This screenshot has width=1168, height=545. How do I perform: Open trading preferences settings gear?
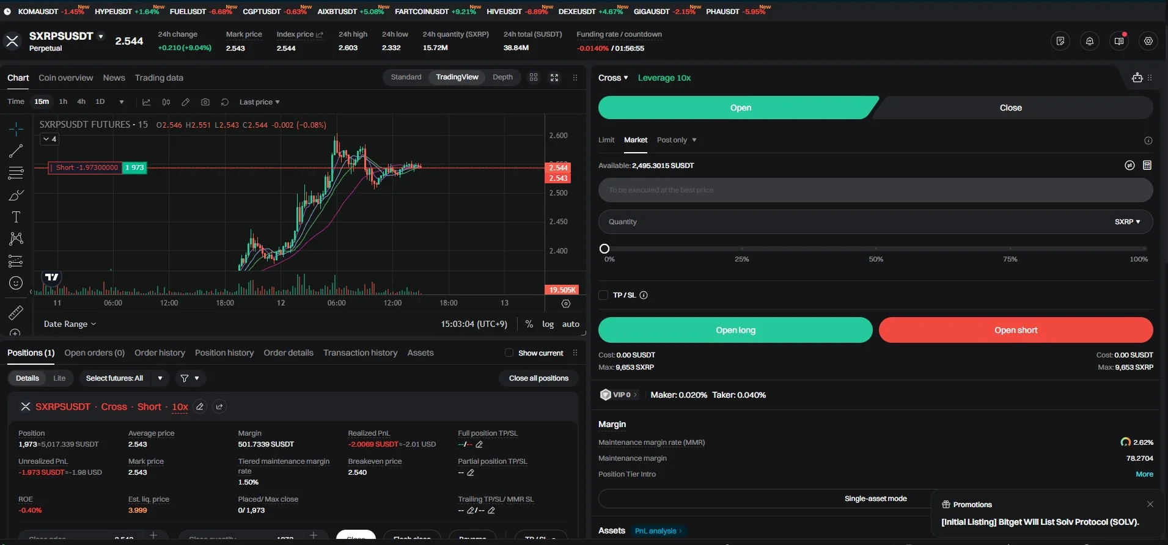1148,41
